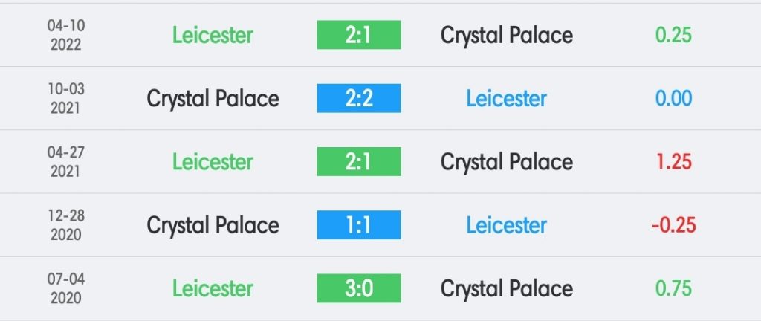Select the -0.25 handicap value

tap(673, 225)
